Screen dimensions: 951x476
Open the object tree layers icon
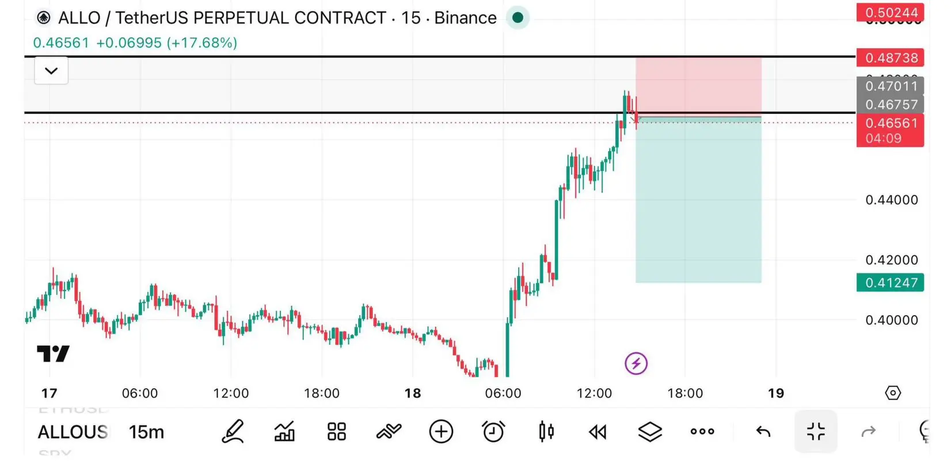coord(650,431)
